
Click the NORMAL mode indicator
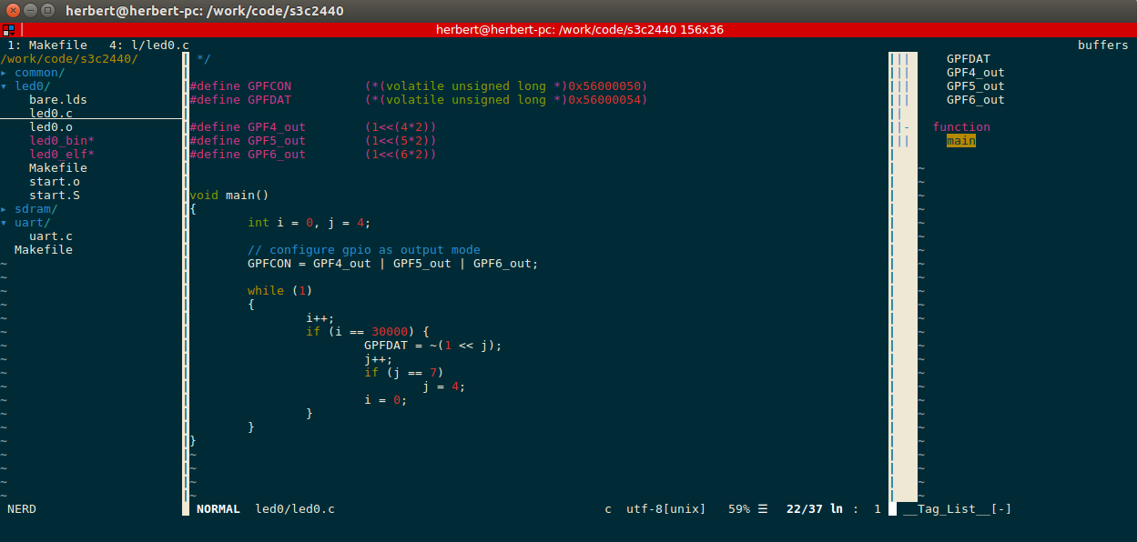pos(218,508)
